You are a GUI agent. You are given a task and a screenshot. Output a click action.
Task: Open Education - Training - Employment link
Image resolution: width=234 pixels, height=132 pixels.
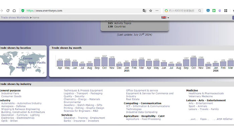(84, 118)
